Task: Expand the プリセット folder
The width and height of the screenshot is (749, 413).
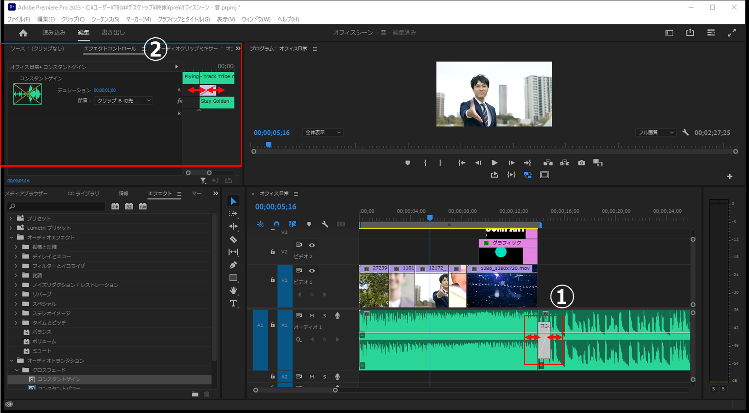Action: tap(11, 219)
